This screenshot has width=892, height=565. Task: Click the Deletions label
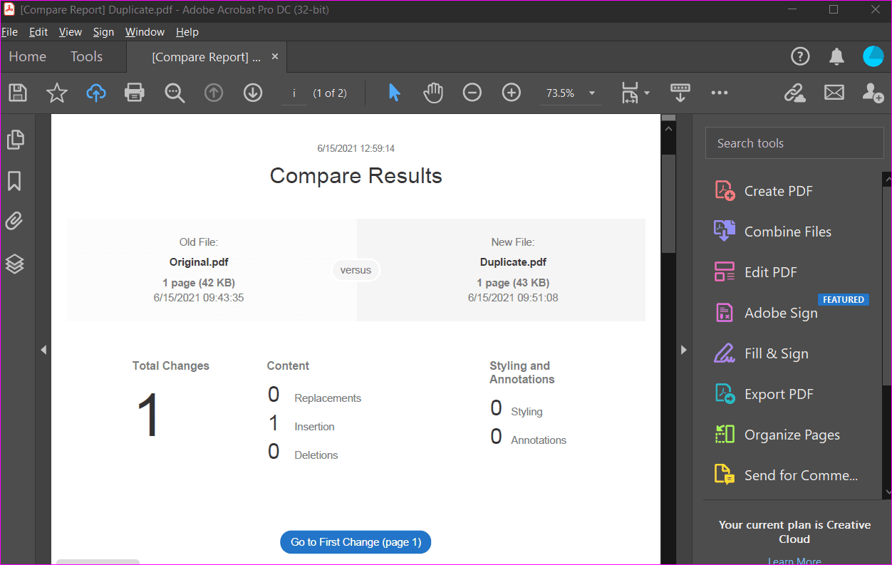pyautogui.click(x=316, y=455)
